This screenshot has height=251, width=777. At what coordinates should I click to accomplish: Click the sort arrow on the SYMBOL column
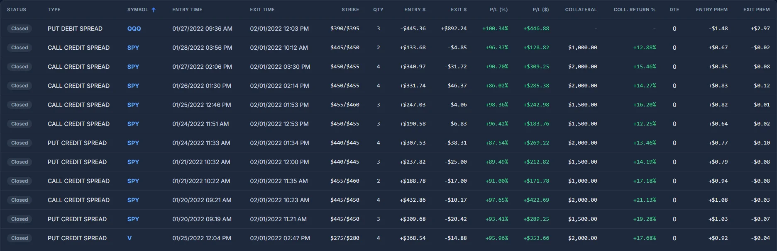click(x=153, y=9)
